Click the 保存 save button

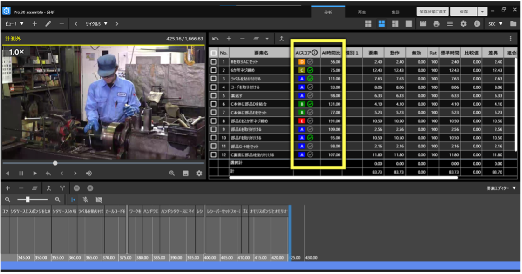463,12
